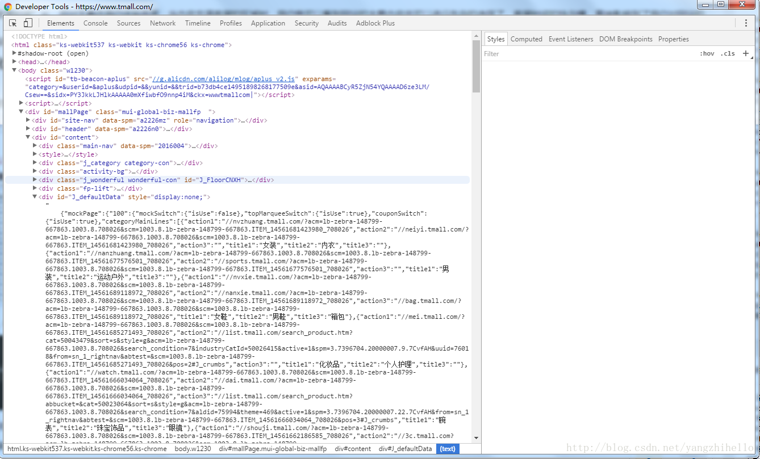Expand the style element node
The height and width of the screenshot is (459, 760).
point(35,154)
